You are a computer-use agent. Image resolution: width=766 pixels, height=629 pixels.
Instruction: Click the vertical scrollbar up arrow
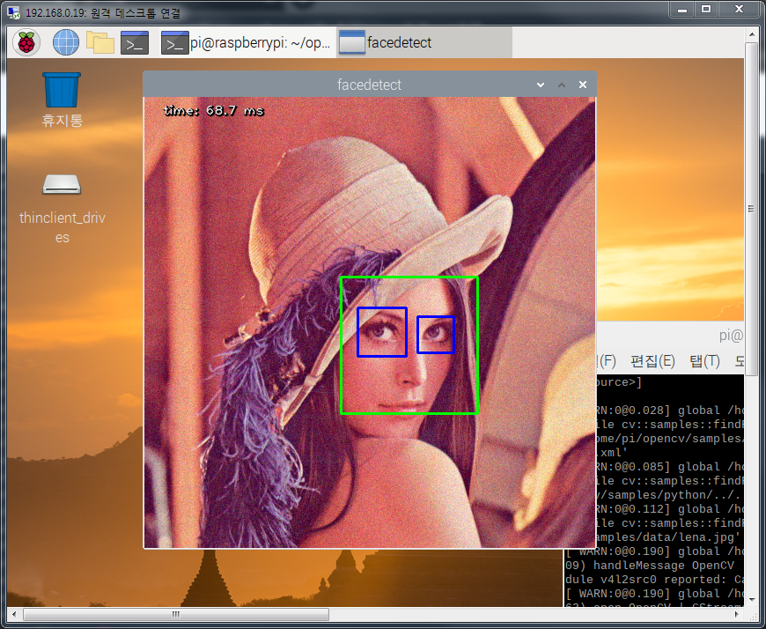751,34
